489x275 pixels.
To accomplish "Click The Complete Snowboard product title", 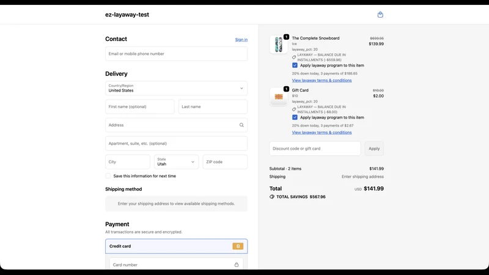I will pyautogui.click(x=315, y=38).
